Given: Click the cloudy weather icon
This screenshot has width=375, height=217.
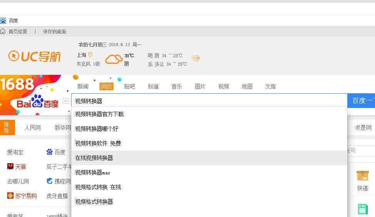Looking at the screenshot, I should coord(113,59).
